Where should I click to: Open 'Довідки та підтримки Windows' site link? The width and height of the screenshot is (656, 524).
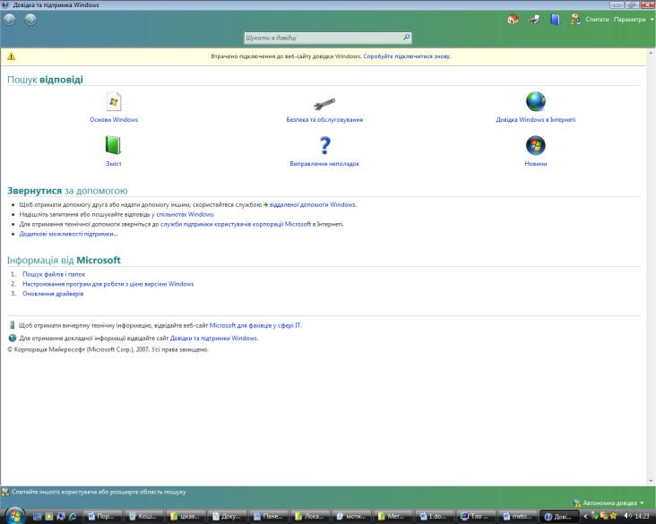tap(214, 339)
